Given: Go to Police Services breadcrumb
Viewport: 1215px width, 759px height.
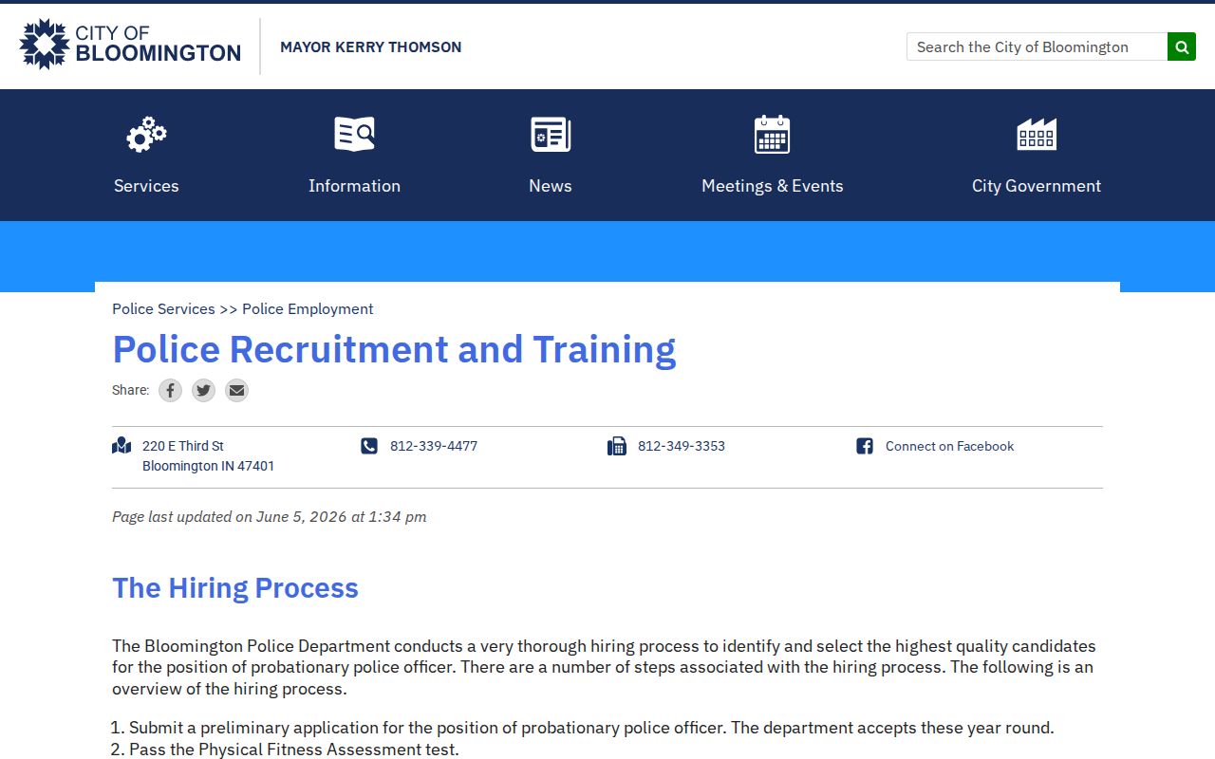Looking at the screenshot, I should [163, 308].
